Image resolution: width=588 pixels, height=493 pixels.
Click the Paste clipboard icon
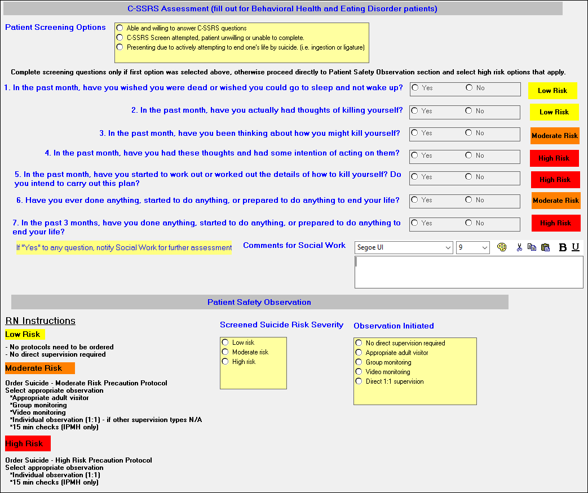pyautogui.click(x=546, y=247)
